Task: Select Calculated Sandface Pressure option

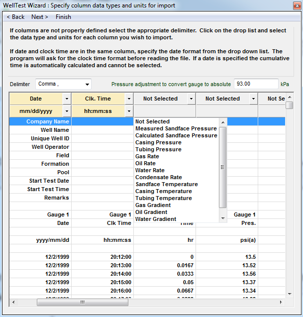Action: [x=176, y=135]
